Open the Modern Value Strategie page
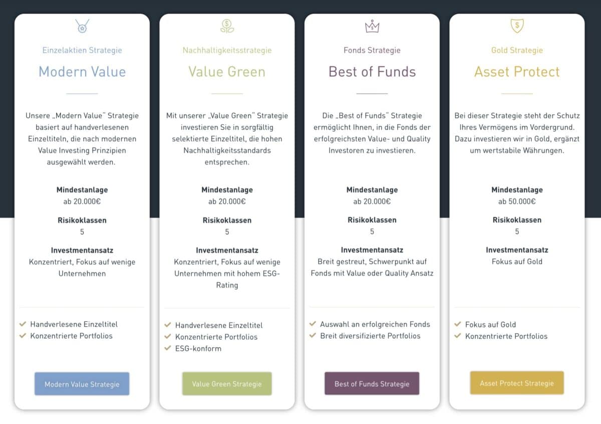The width and height of the screenshot is (601, 424). [82, 384]
